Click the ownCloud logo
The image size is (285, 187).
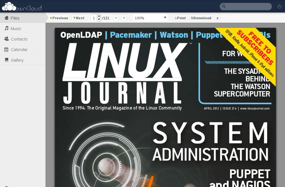tap(22, 7)
